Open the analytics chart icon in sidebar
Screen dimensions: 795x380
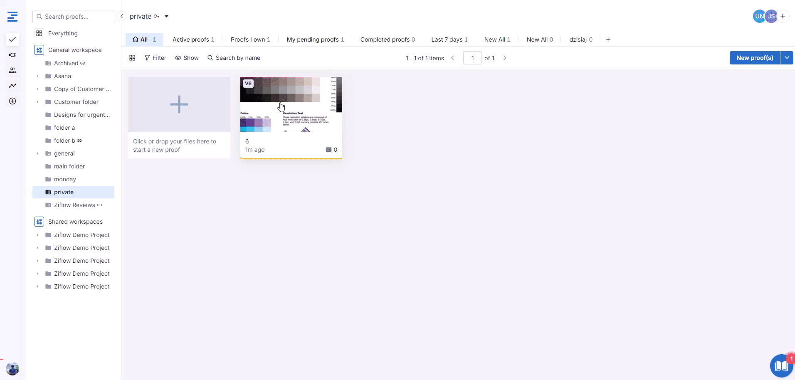click(12, 86)
